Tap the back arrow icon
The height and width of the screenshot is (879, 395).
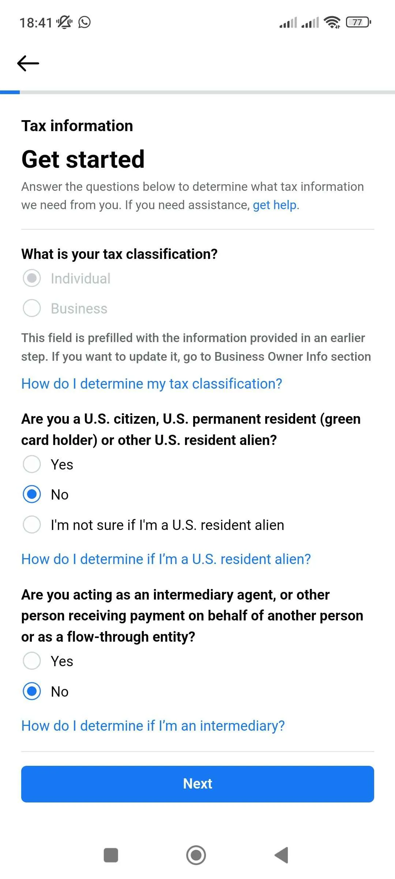[x=28, y=63]
